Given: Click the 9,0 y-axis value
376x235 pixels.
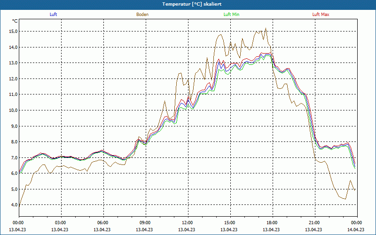Looking at the screenshot, I should (x=15, y=126).
